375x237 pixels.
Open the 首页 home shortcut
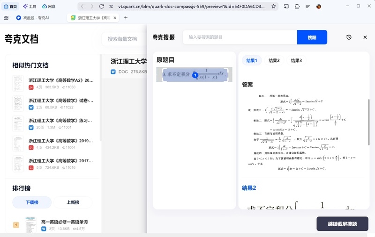10,7
